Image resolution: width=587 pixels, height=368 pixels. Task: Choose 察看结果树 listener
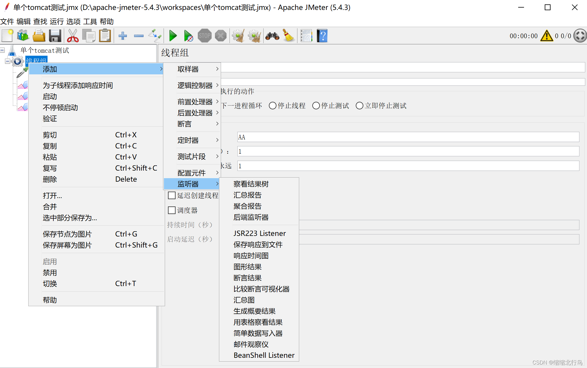(x=259, y=184)
